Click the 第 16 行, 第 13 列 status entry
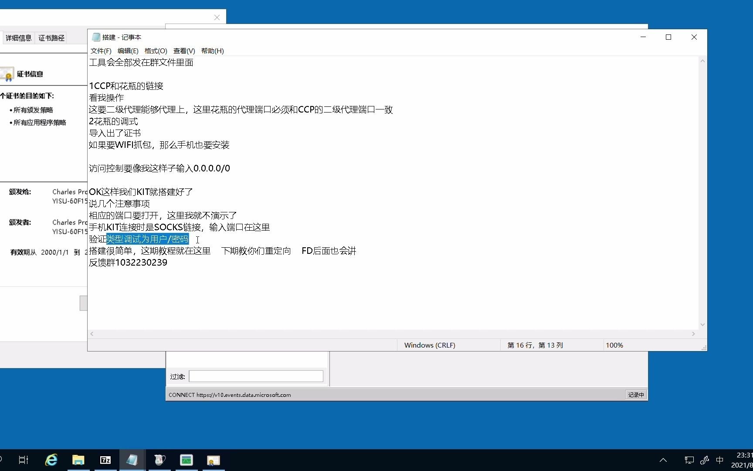This screenshot has width=753, height=471. [535, 345]
